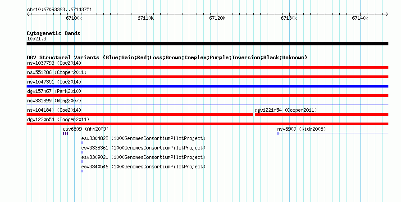Click the esv3338361 1000Genomes label
This screenshot has width=401, height=202.
(143, 148)
